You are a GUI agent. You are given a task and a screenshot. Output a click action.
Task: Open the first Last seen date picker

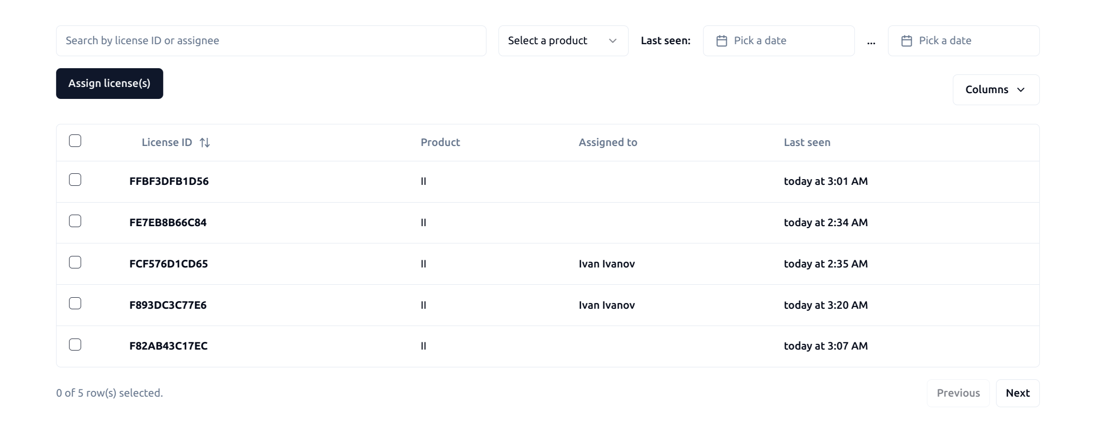[779, 41]
